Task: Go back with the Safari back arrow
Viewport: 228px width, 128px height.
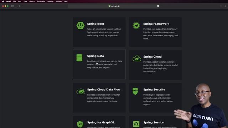Action: point(20,6)
